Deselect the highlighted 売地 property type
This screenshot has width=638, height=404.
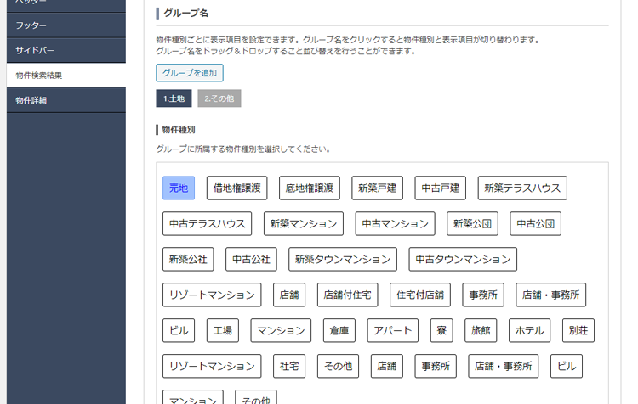179,188
